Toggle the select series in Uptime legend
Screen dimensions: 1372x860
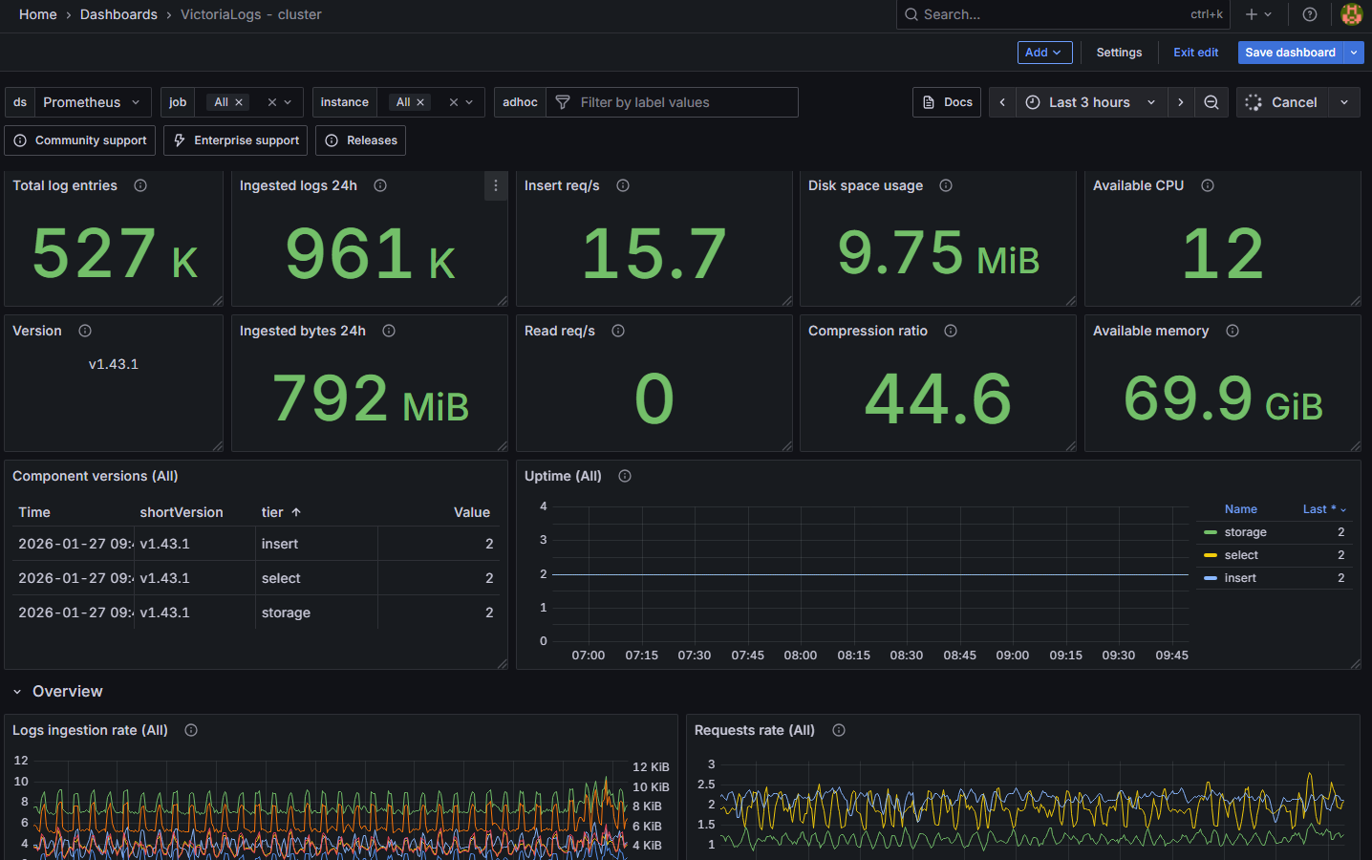pos(1241,555)
